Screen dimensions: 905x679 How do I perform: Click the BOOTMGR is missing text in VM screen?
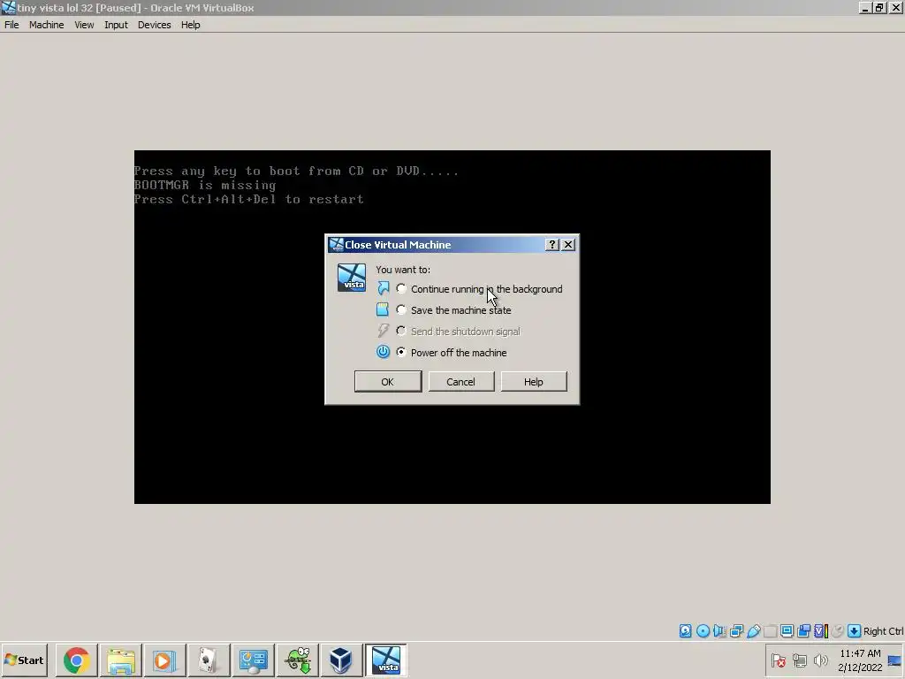coord(205,186)
